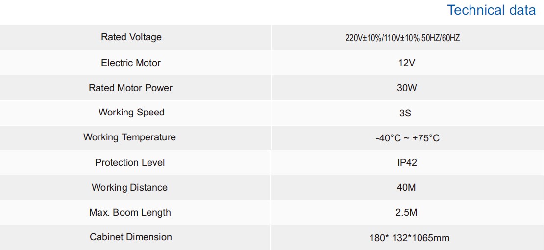Click the Technical data heading
This screenshot has width=544, height=250.
coord(491,10)
